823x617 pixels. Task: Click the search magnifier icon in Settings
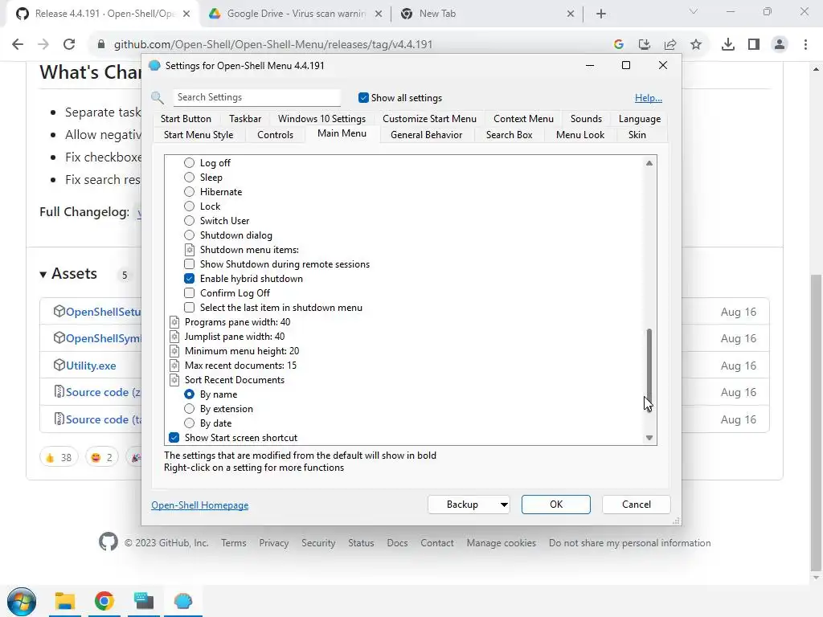pos(158,97)
